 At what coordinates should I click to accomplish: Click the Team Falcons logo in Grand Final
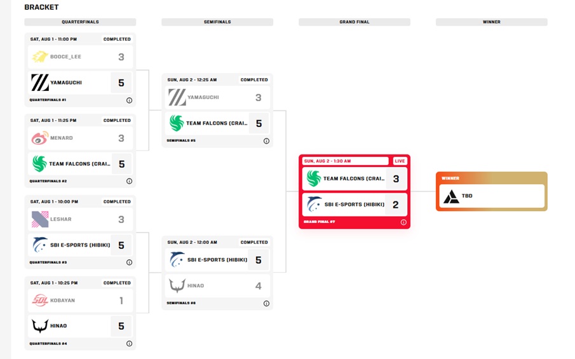click(x=313, y=179)
